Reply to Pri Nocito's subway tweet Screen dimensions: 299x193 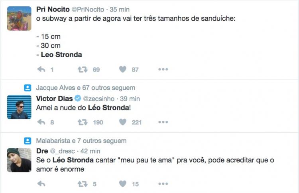click(41, 69)
